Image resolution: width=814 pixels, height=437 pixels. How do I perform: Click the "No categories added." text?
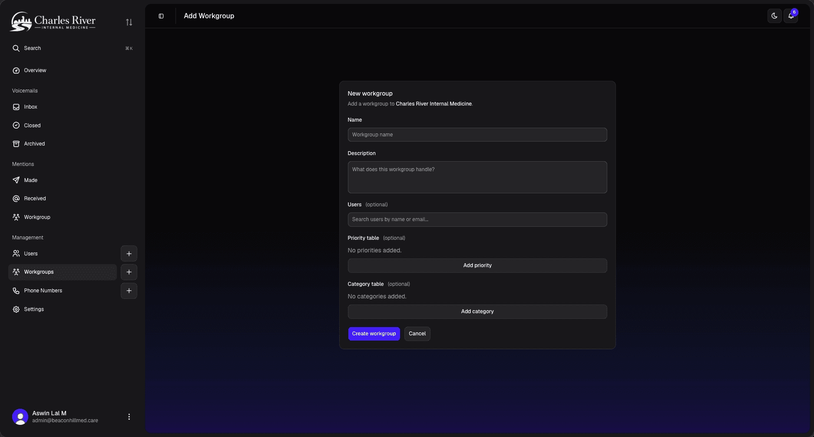coord(377,296)
